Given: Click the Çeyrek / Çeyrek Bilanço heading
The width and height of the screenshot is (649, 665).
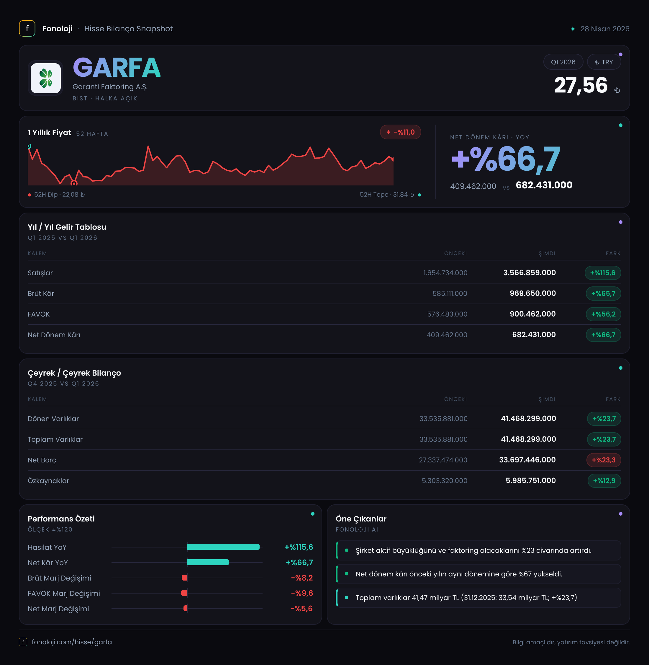Looking at the screenshot, I should [74, 373].
